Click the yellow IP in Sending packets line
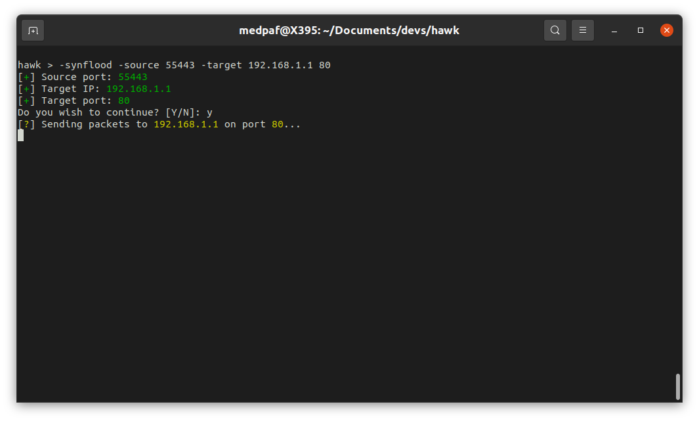 pyautogui.click(x=186, y=124)
